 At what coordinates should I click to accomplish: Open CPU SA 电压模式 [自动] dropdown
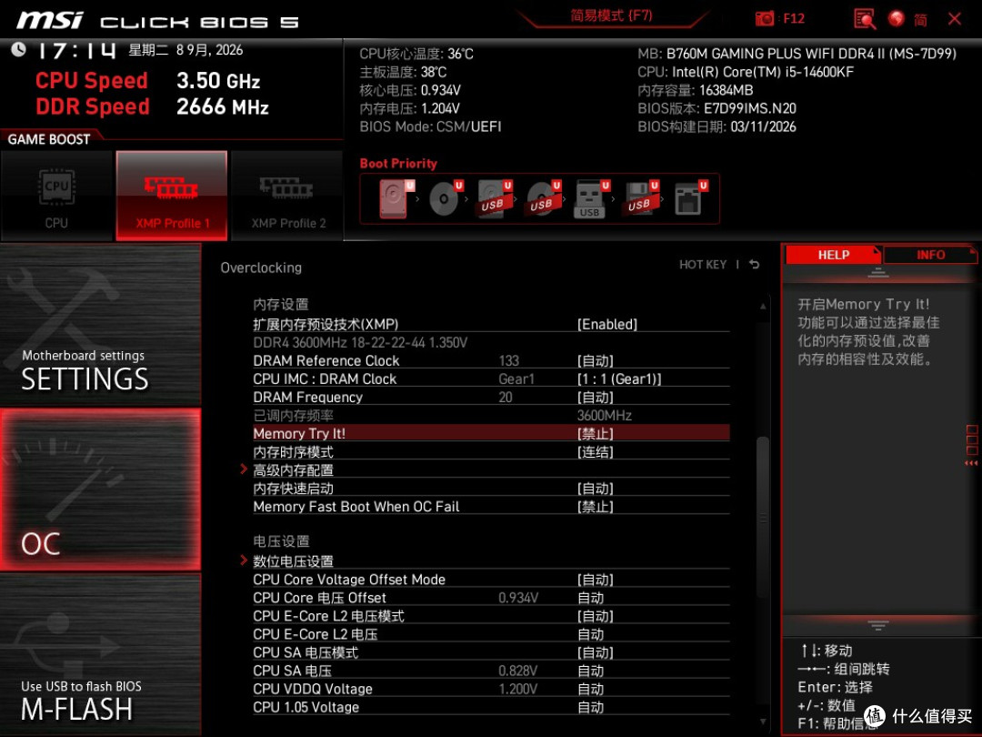[595, 652]
